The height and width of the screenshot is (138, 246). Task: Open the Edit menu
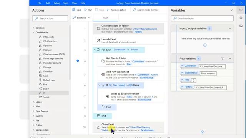click(x=48, y=3)
